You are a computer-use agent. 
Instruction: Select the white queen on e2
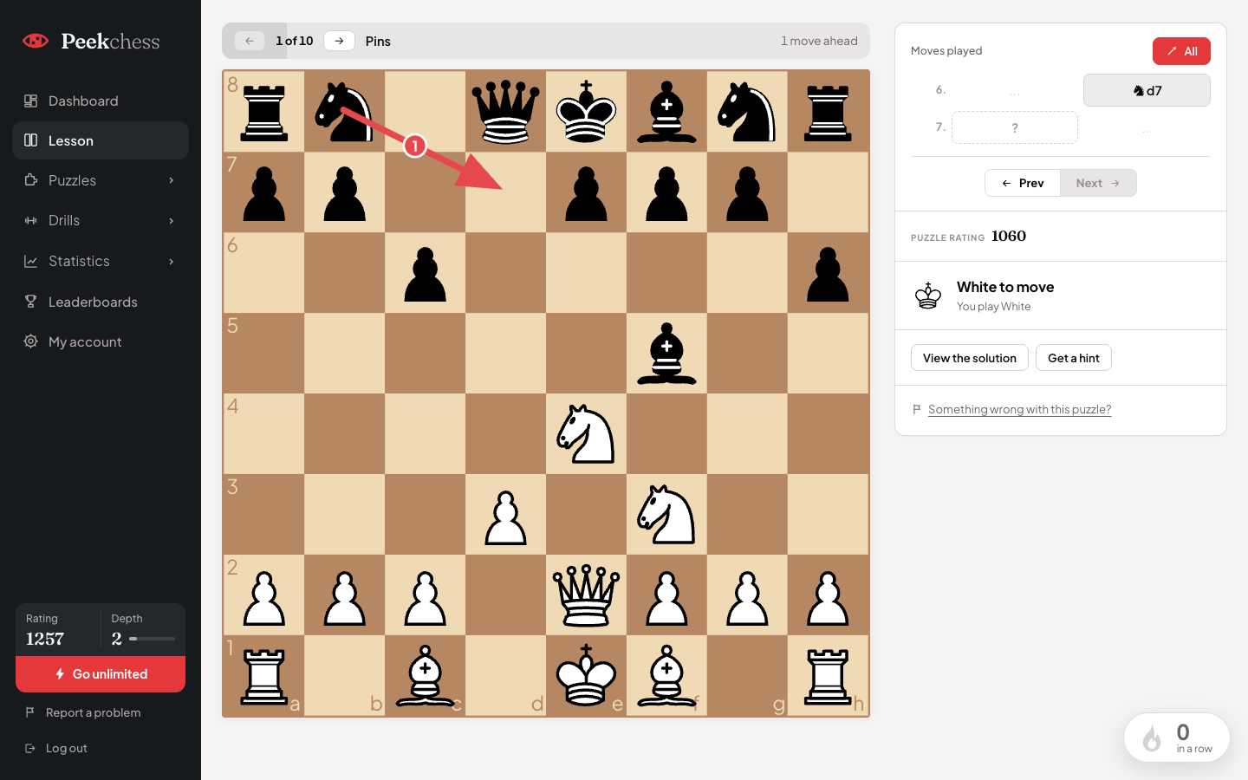tap(587, 595)
